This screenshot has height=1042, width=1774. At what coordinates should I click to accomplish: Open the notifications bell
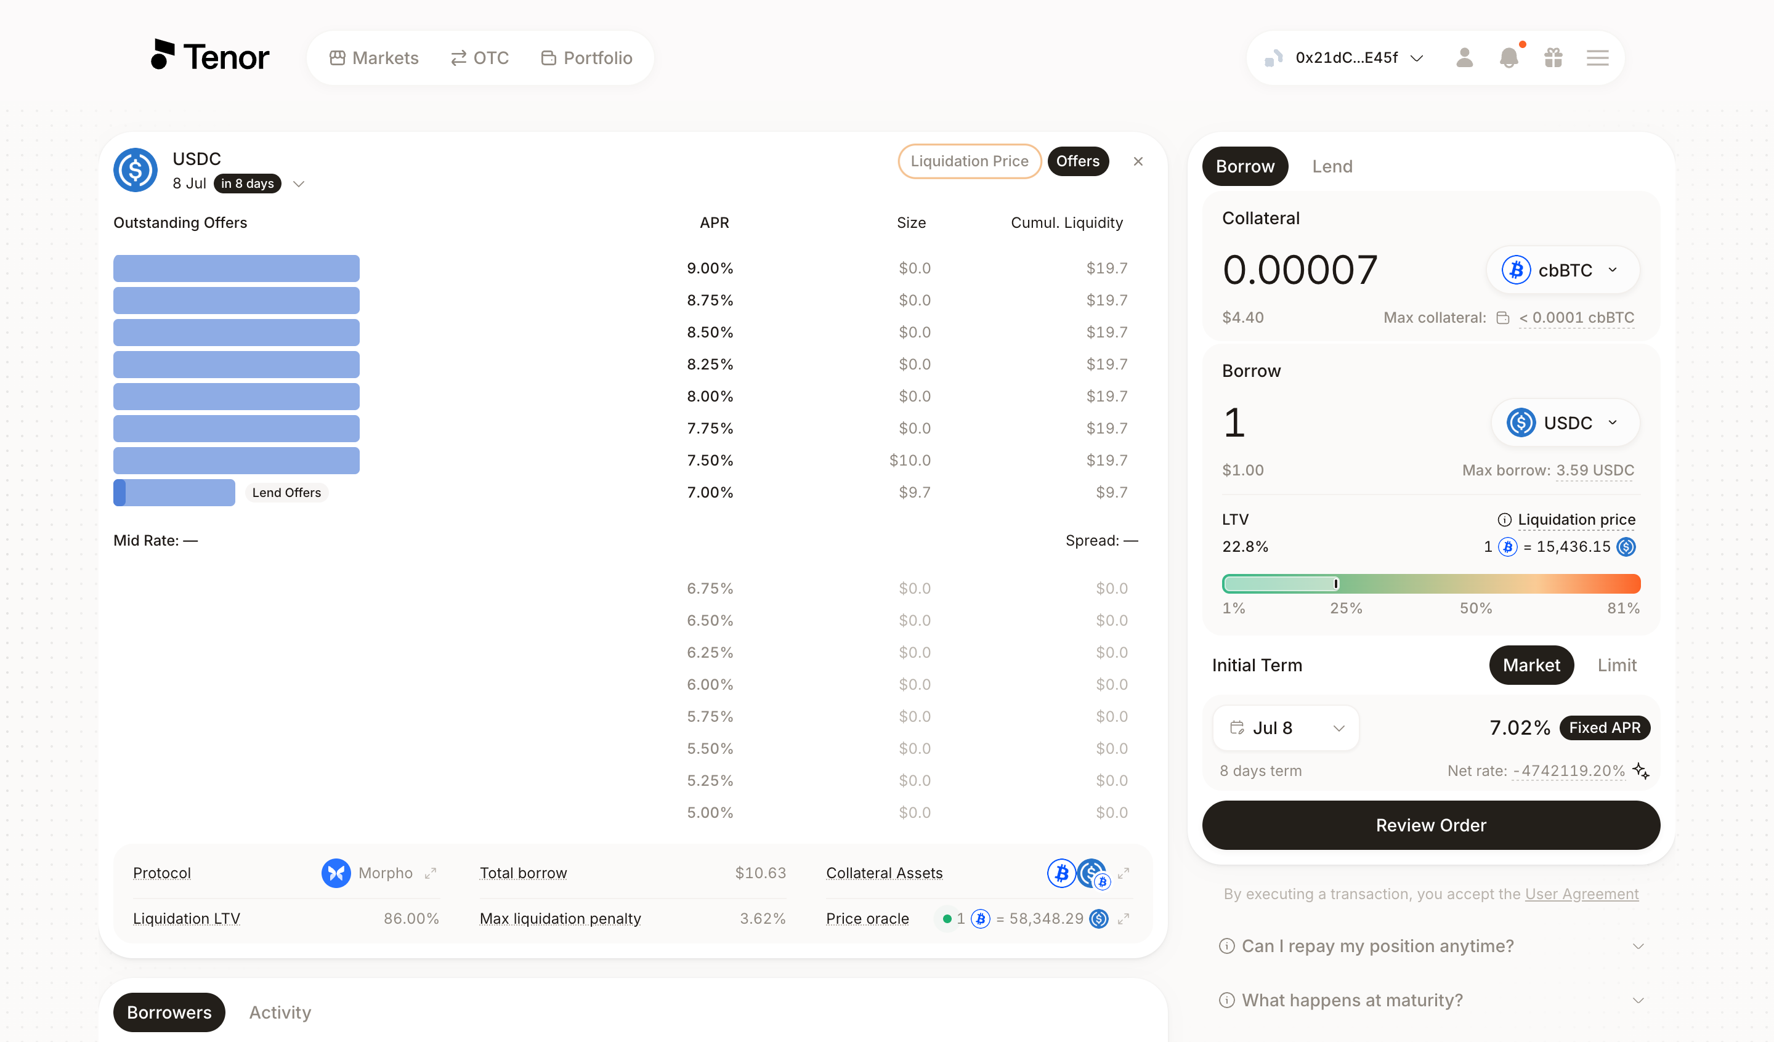coord(1509,57)
